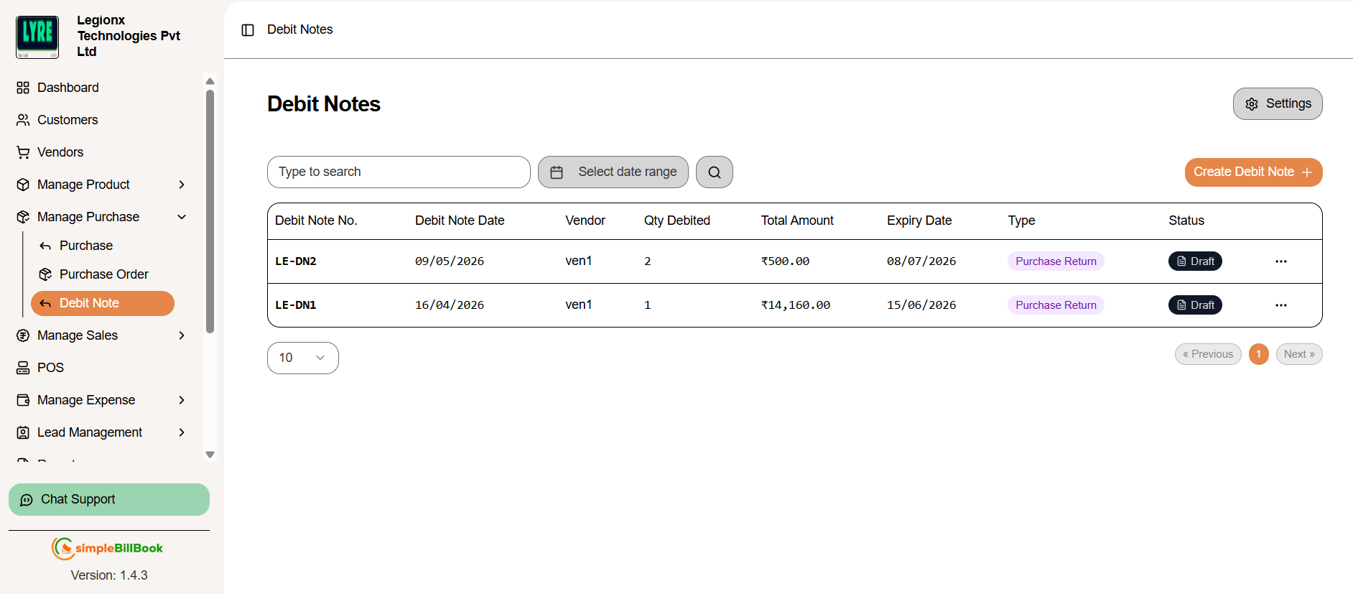Open the Select date range picker
Image resolution: width=1353 pixels, height=594 pixels.
(613, 172)
